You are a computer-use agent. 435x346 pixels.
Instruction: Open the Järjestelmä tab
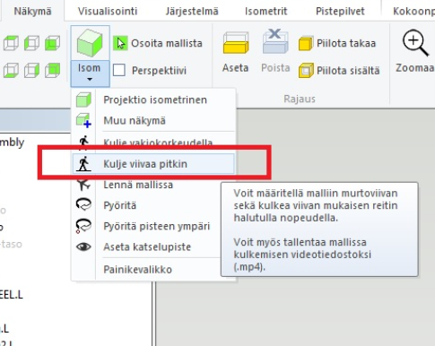pyautogui.click(x=192, y=12)
